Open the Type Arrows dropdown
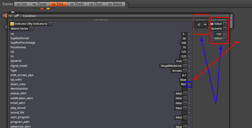Image resolution: width=252 pixels, height=128 pixels. (x=185, y=71)
